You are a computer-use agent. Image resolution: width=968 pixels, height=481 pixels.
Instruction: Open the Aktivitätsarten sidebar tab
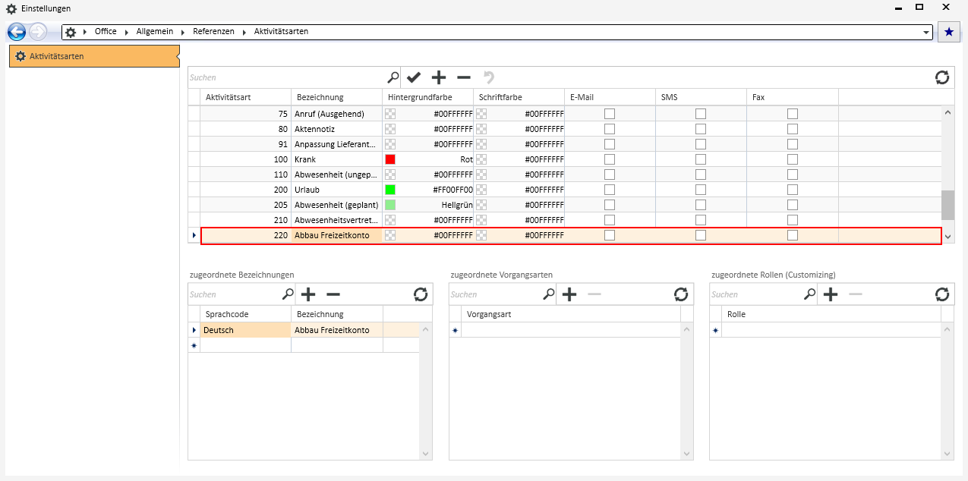[x=94, y=56]
